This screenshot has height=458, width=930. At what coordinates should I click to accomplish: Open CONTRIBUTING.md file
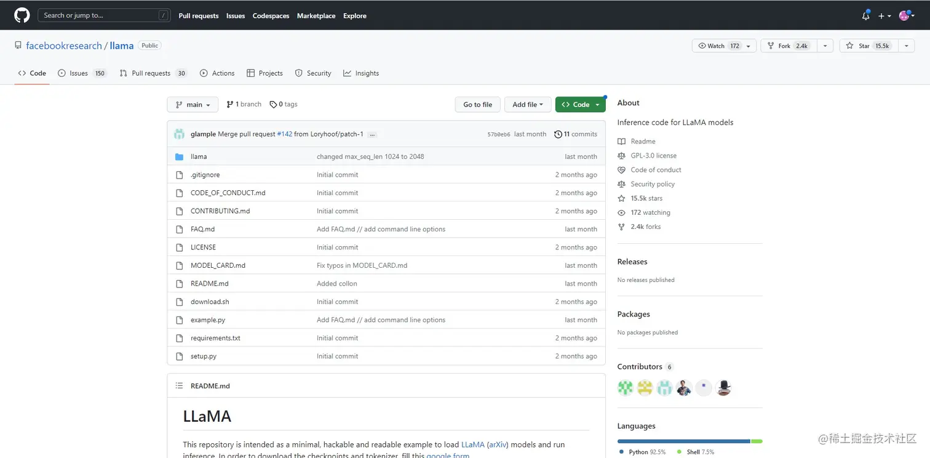click(220, 211)
